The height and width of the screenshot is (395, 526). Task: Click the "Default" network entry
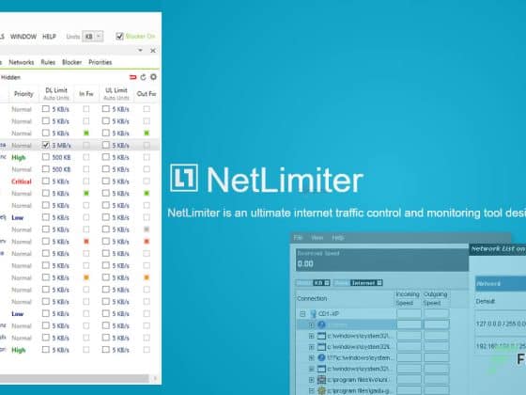click(485, 301)
